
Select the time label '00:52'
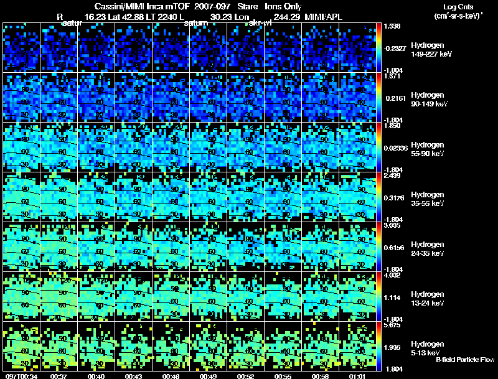(x=245, y=377)
